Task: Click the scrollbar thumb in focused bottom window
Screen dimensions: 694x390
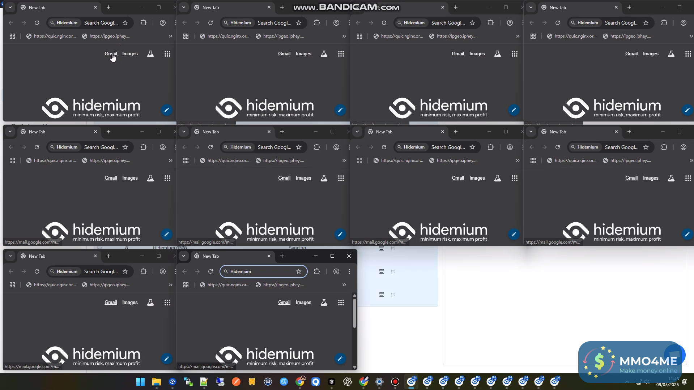Action: 354,313
